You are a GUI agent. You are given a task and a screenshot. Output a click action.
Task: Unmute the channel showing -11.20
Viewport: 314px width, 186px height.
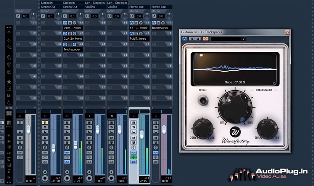point(45,122)
